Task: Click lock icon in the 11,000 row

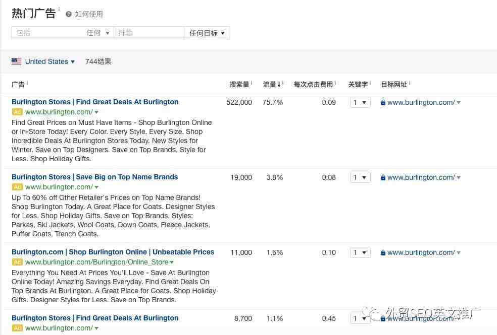Action: [383, 252]
